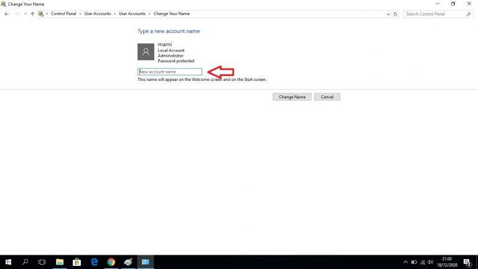Restore down the window
This screenshot has height=269, width=478.
453,4
